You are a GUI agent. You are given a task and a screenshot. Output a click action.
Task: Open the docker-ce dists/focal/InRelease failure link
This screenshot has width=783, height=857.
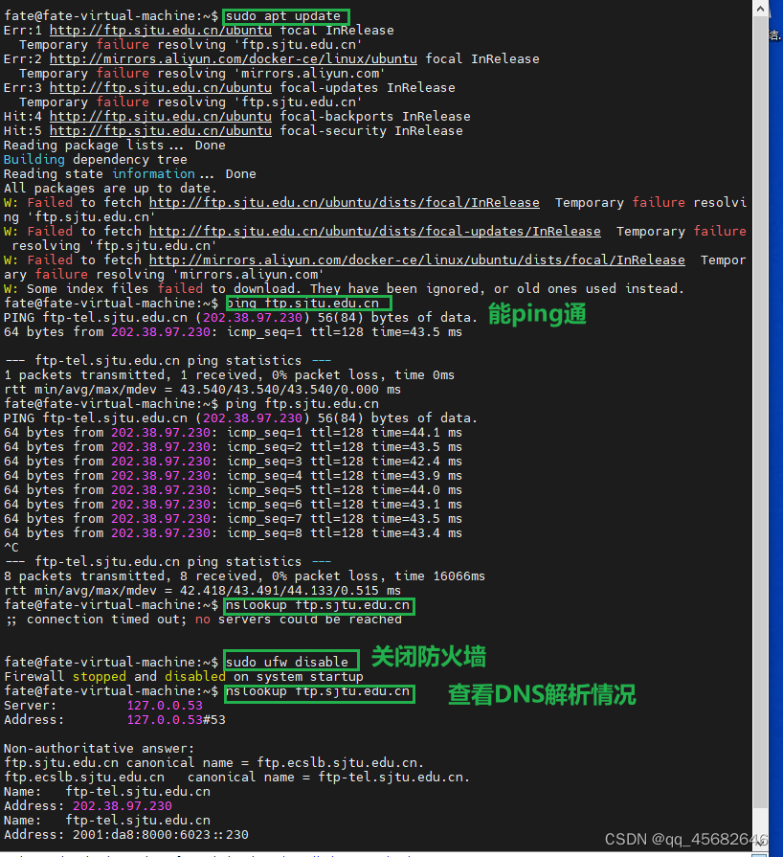(402, 259)
